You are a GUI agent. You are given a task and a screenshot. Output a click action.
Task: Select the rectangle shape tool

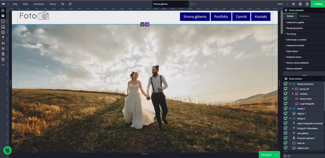[3, 21]
